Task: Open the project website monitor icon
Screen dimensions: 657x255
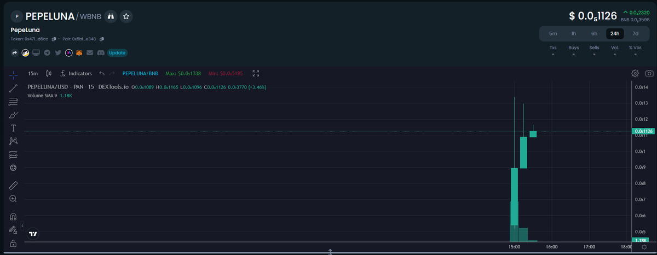Action: 36,53
